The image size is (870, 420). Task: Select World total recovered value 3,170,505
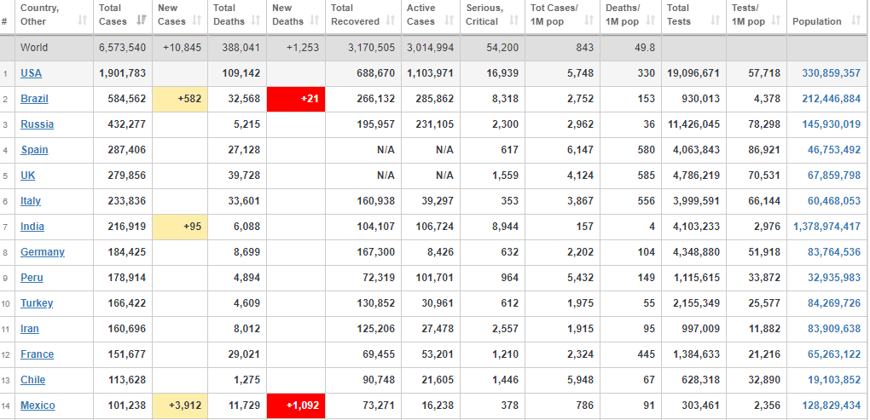(372, 48)
